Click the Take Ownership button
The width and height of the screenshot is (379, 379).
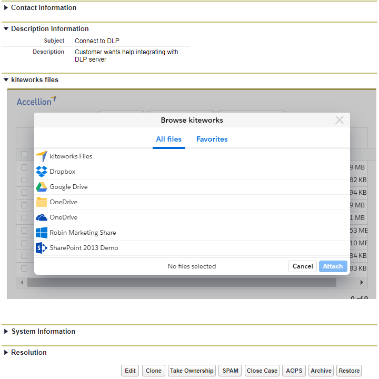192,371
